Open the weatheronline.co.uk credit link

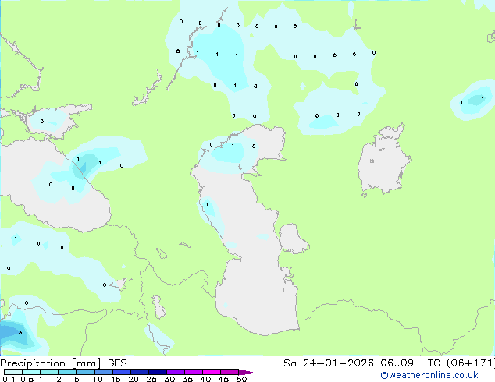pos(429,375)
